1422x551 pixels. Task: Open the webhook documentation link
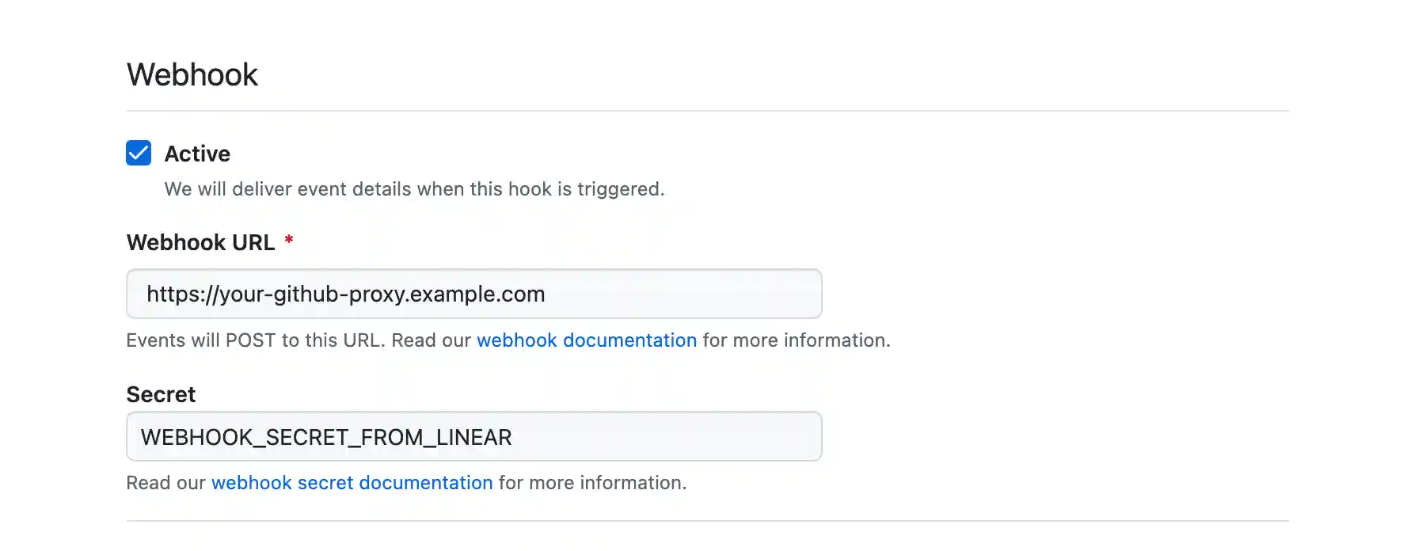click(586, 340)
